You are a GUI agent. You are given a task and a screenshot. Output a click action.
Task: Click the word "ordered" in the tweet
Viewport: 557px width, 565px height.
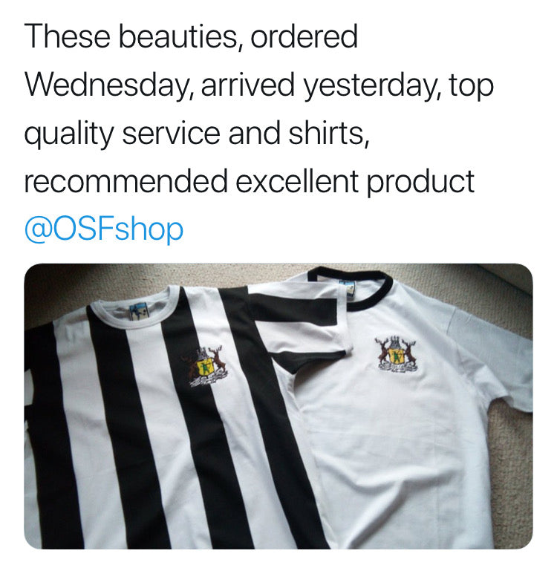coord(304,36)
